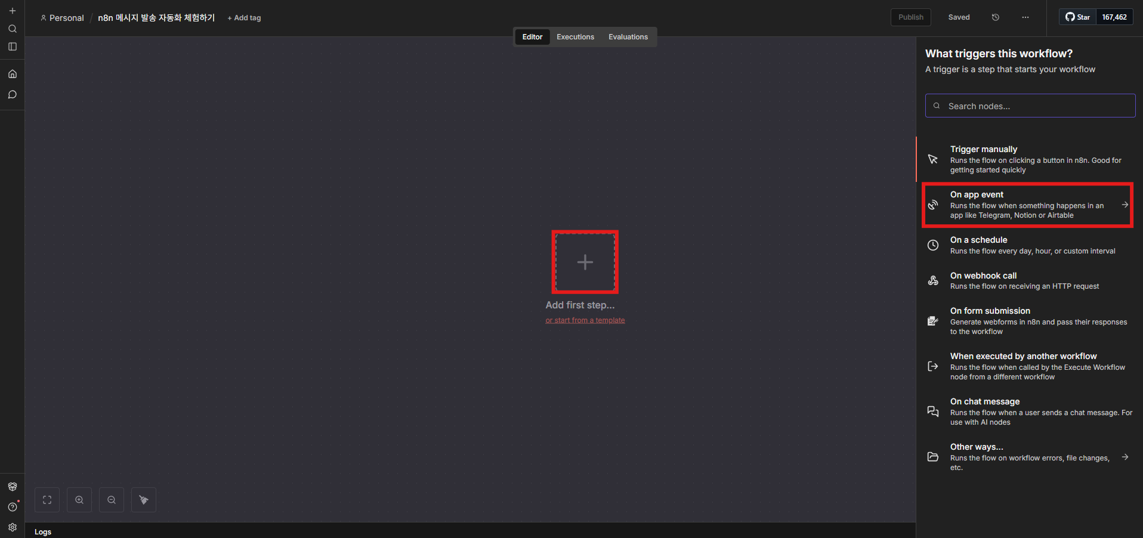Open the three-dots workflow options menu

pyautogui.click(x=1025, y=17)
